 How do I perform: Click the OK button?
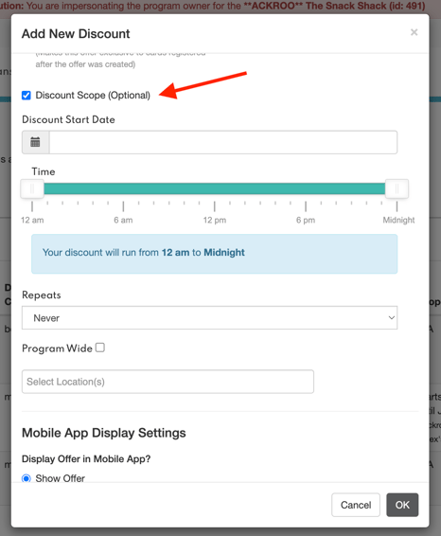[402, 505]
